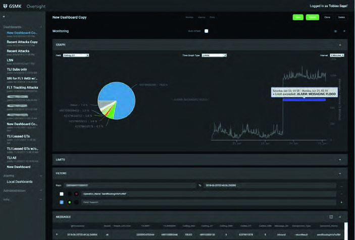Click the blue highlighted New Dashboard Co... entry
The height and width of the screenshot is (240, 355).
[x=22, y=33]
